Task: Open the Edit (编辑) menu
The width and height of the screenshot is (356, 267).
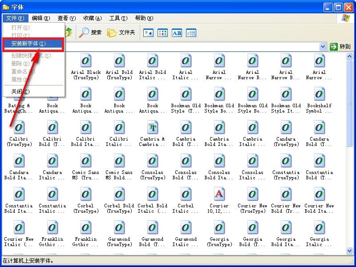Action: click(41, 18)
